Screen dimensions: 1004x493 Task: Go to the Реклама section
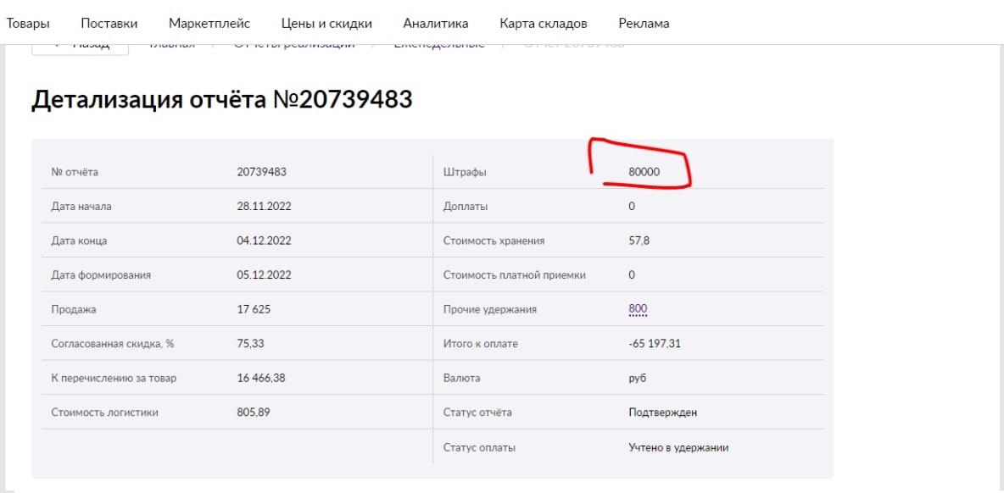644,24
